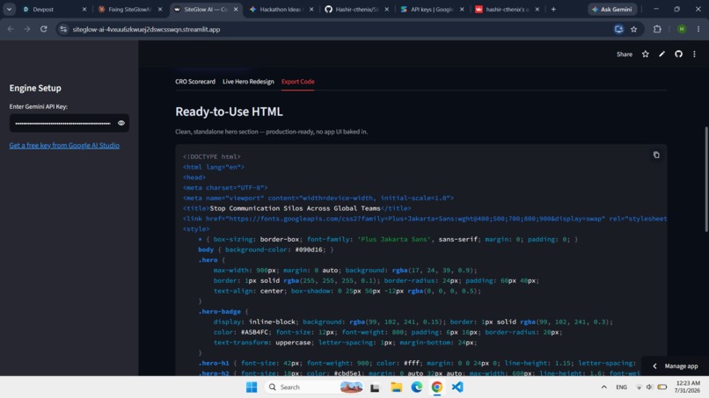Bookmark this page with star
The width and height of the screenshot is (709, 398).
pyautogui.click(x=634, y=29)
